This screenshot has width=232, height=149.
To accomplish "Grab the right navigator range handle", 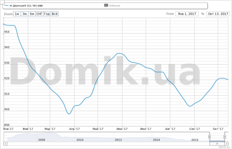I will [x=225, y=137].
